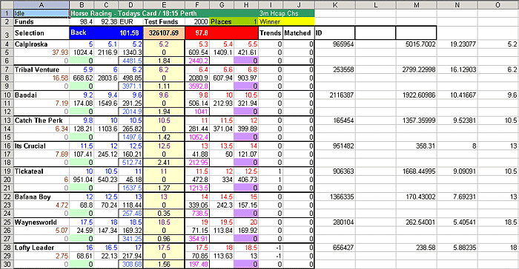Click the Funds label cell
The width and height of the screenshot is (519, 269).
[42, 21]
